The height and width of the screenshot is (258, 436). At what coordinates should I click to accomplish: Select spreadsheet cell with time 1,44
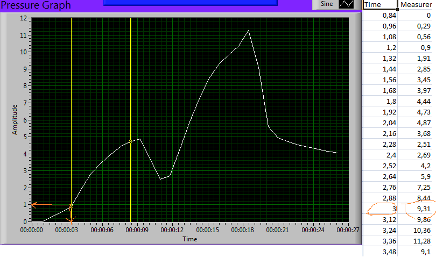coord(381,69)
